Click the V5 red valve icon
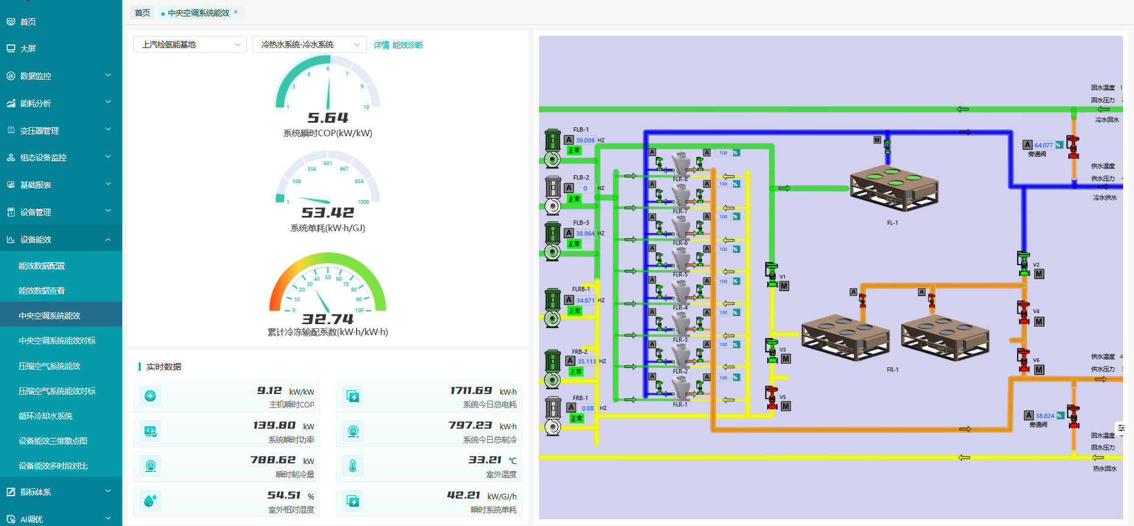 pyautogui.click(x=771, y=397)
